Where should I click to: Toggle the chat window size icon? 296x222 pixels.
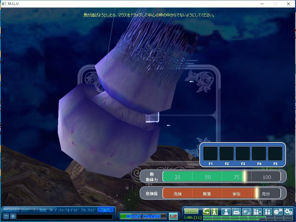pyautogui.click(x=6, y=216)
